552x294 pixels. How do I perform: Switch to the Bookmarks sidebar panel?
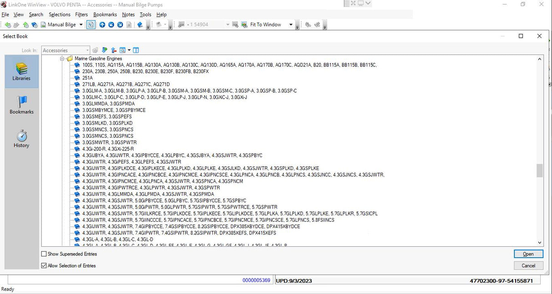tap(21, 104)
